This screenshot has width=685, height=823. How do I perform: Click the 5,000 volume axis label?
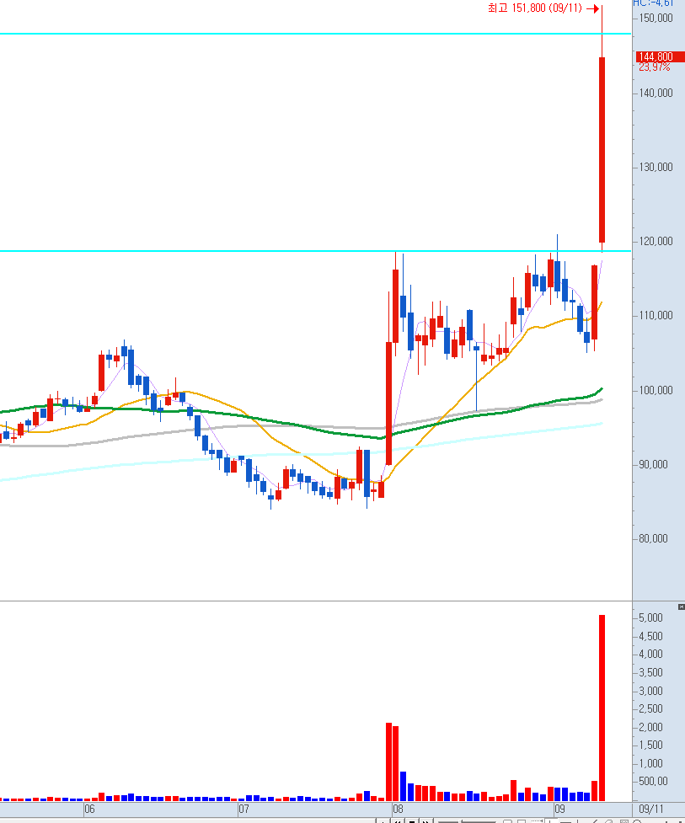pos(651,617)
